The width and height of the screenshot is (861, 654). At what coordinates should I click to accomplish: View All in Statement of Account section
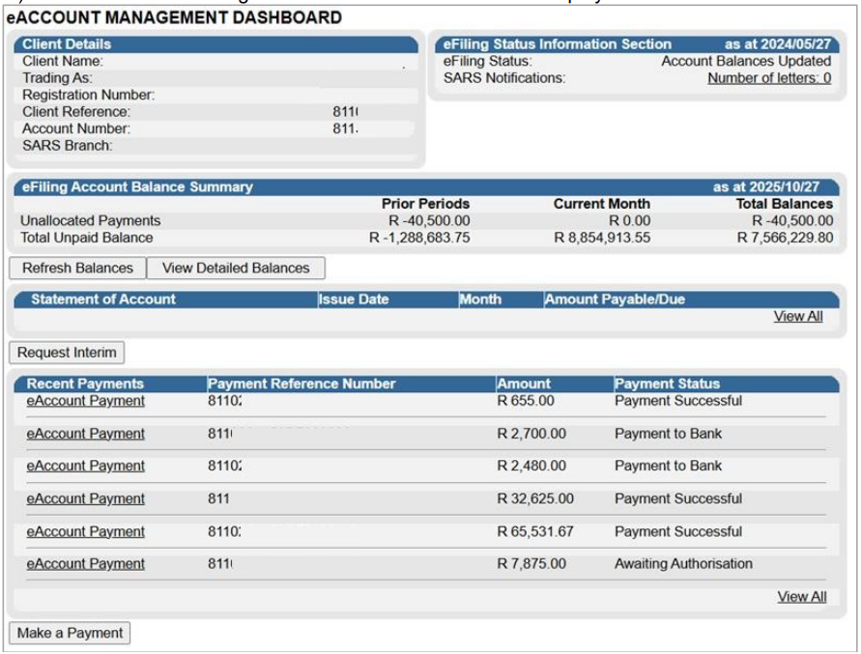pyautogui.click(x=797, y=316)
